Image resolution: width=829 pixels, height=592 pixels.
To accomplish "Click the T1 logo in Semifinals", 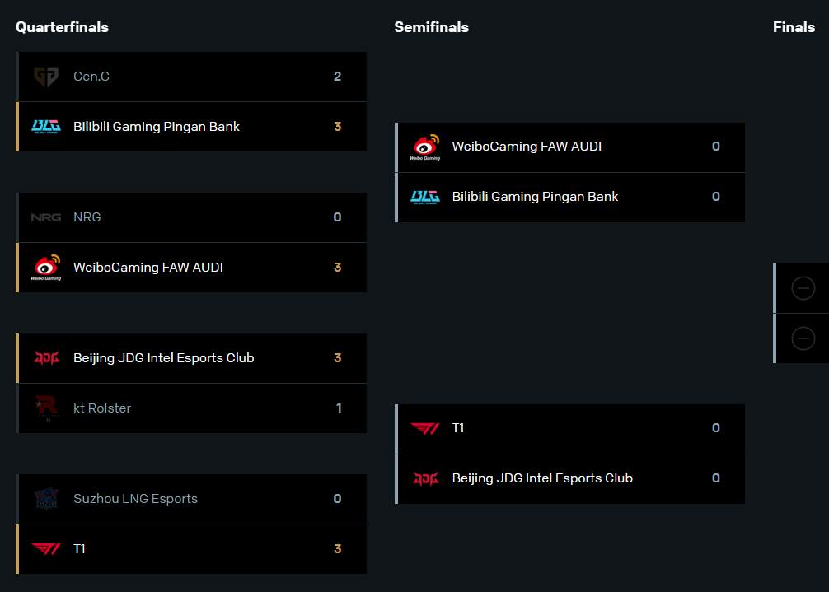I will click(425, 428).
